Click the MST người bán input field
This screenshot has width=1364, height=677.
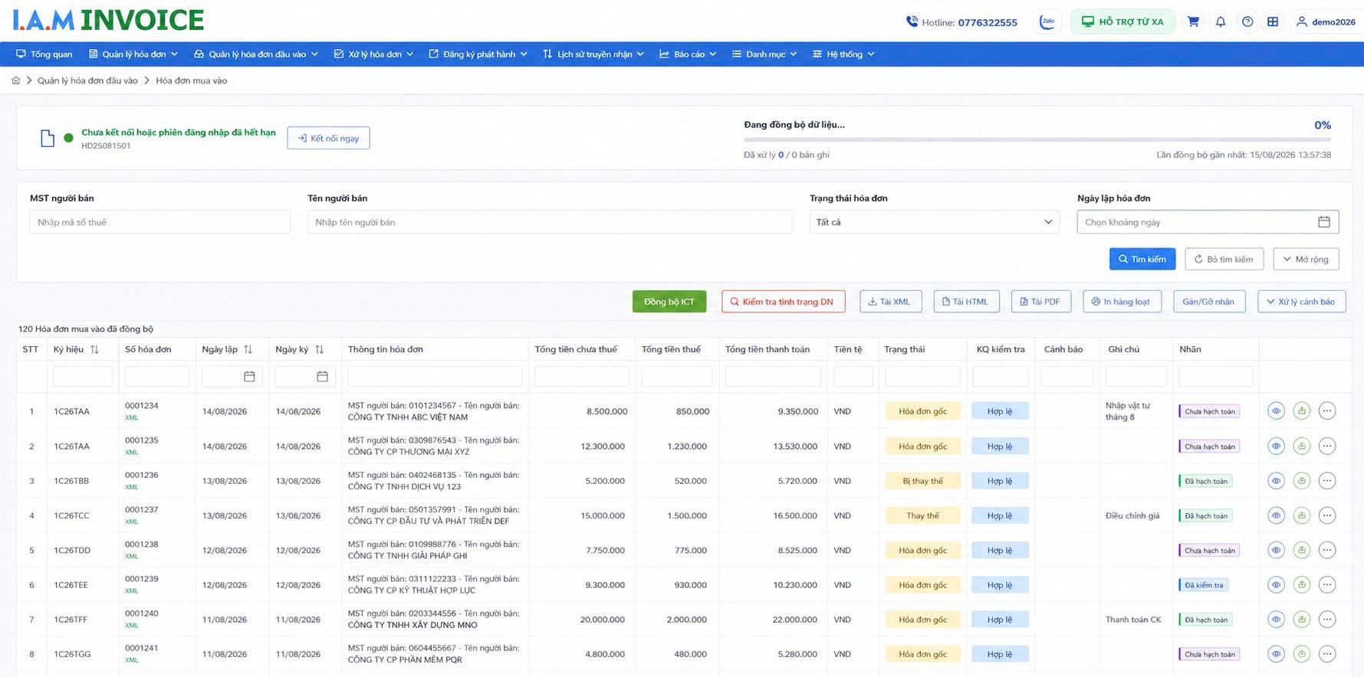159,222
